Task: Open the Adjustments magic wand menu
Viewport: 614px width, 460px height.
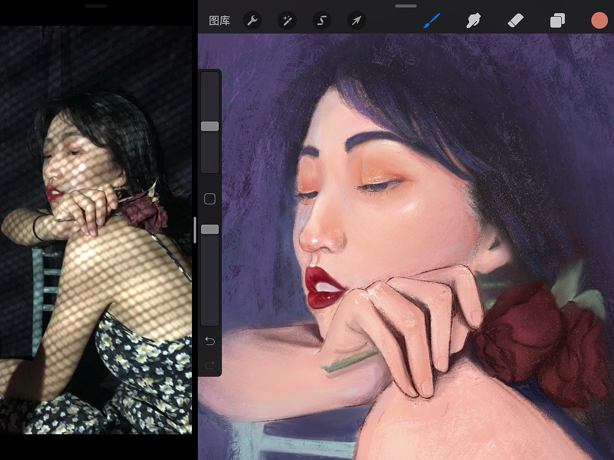Action: (x=287, y=21)
